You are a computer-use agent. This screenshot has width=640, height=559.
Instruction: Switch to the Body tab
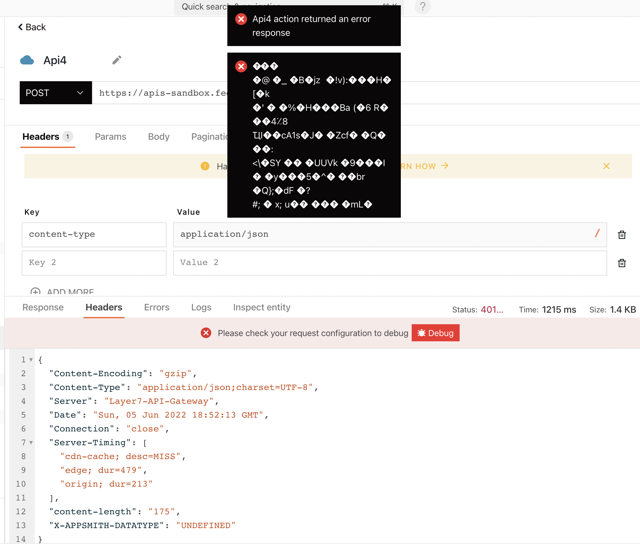(x=159, y=136)
